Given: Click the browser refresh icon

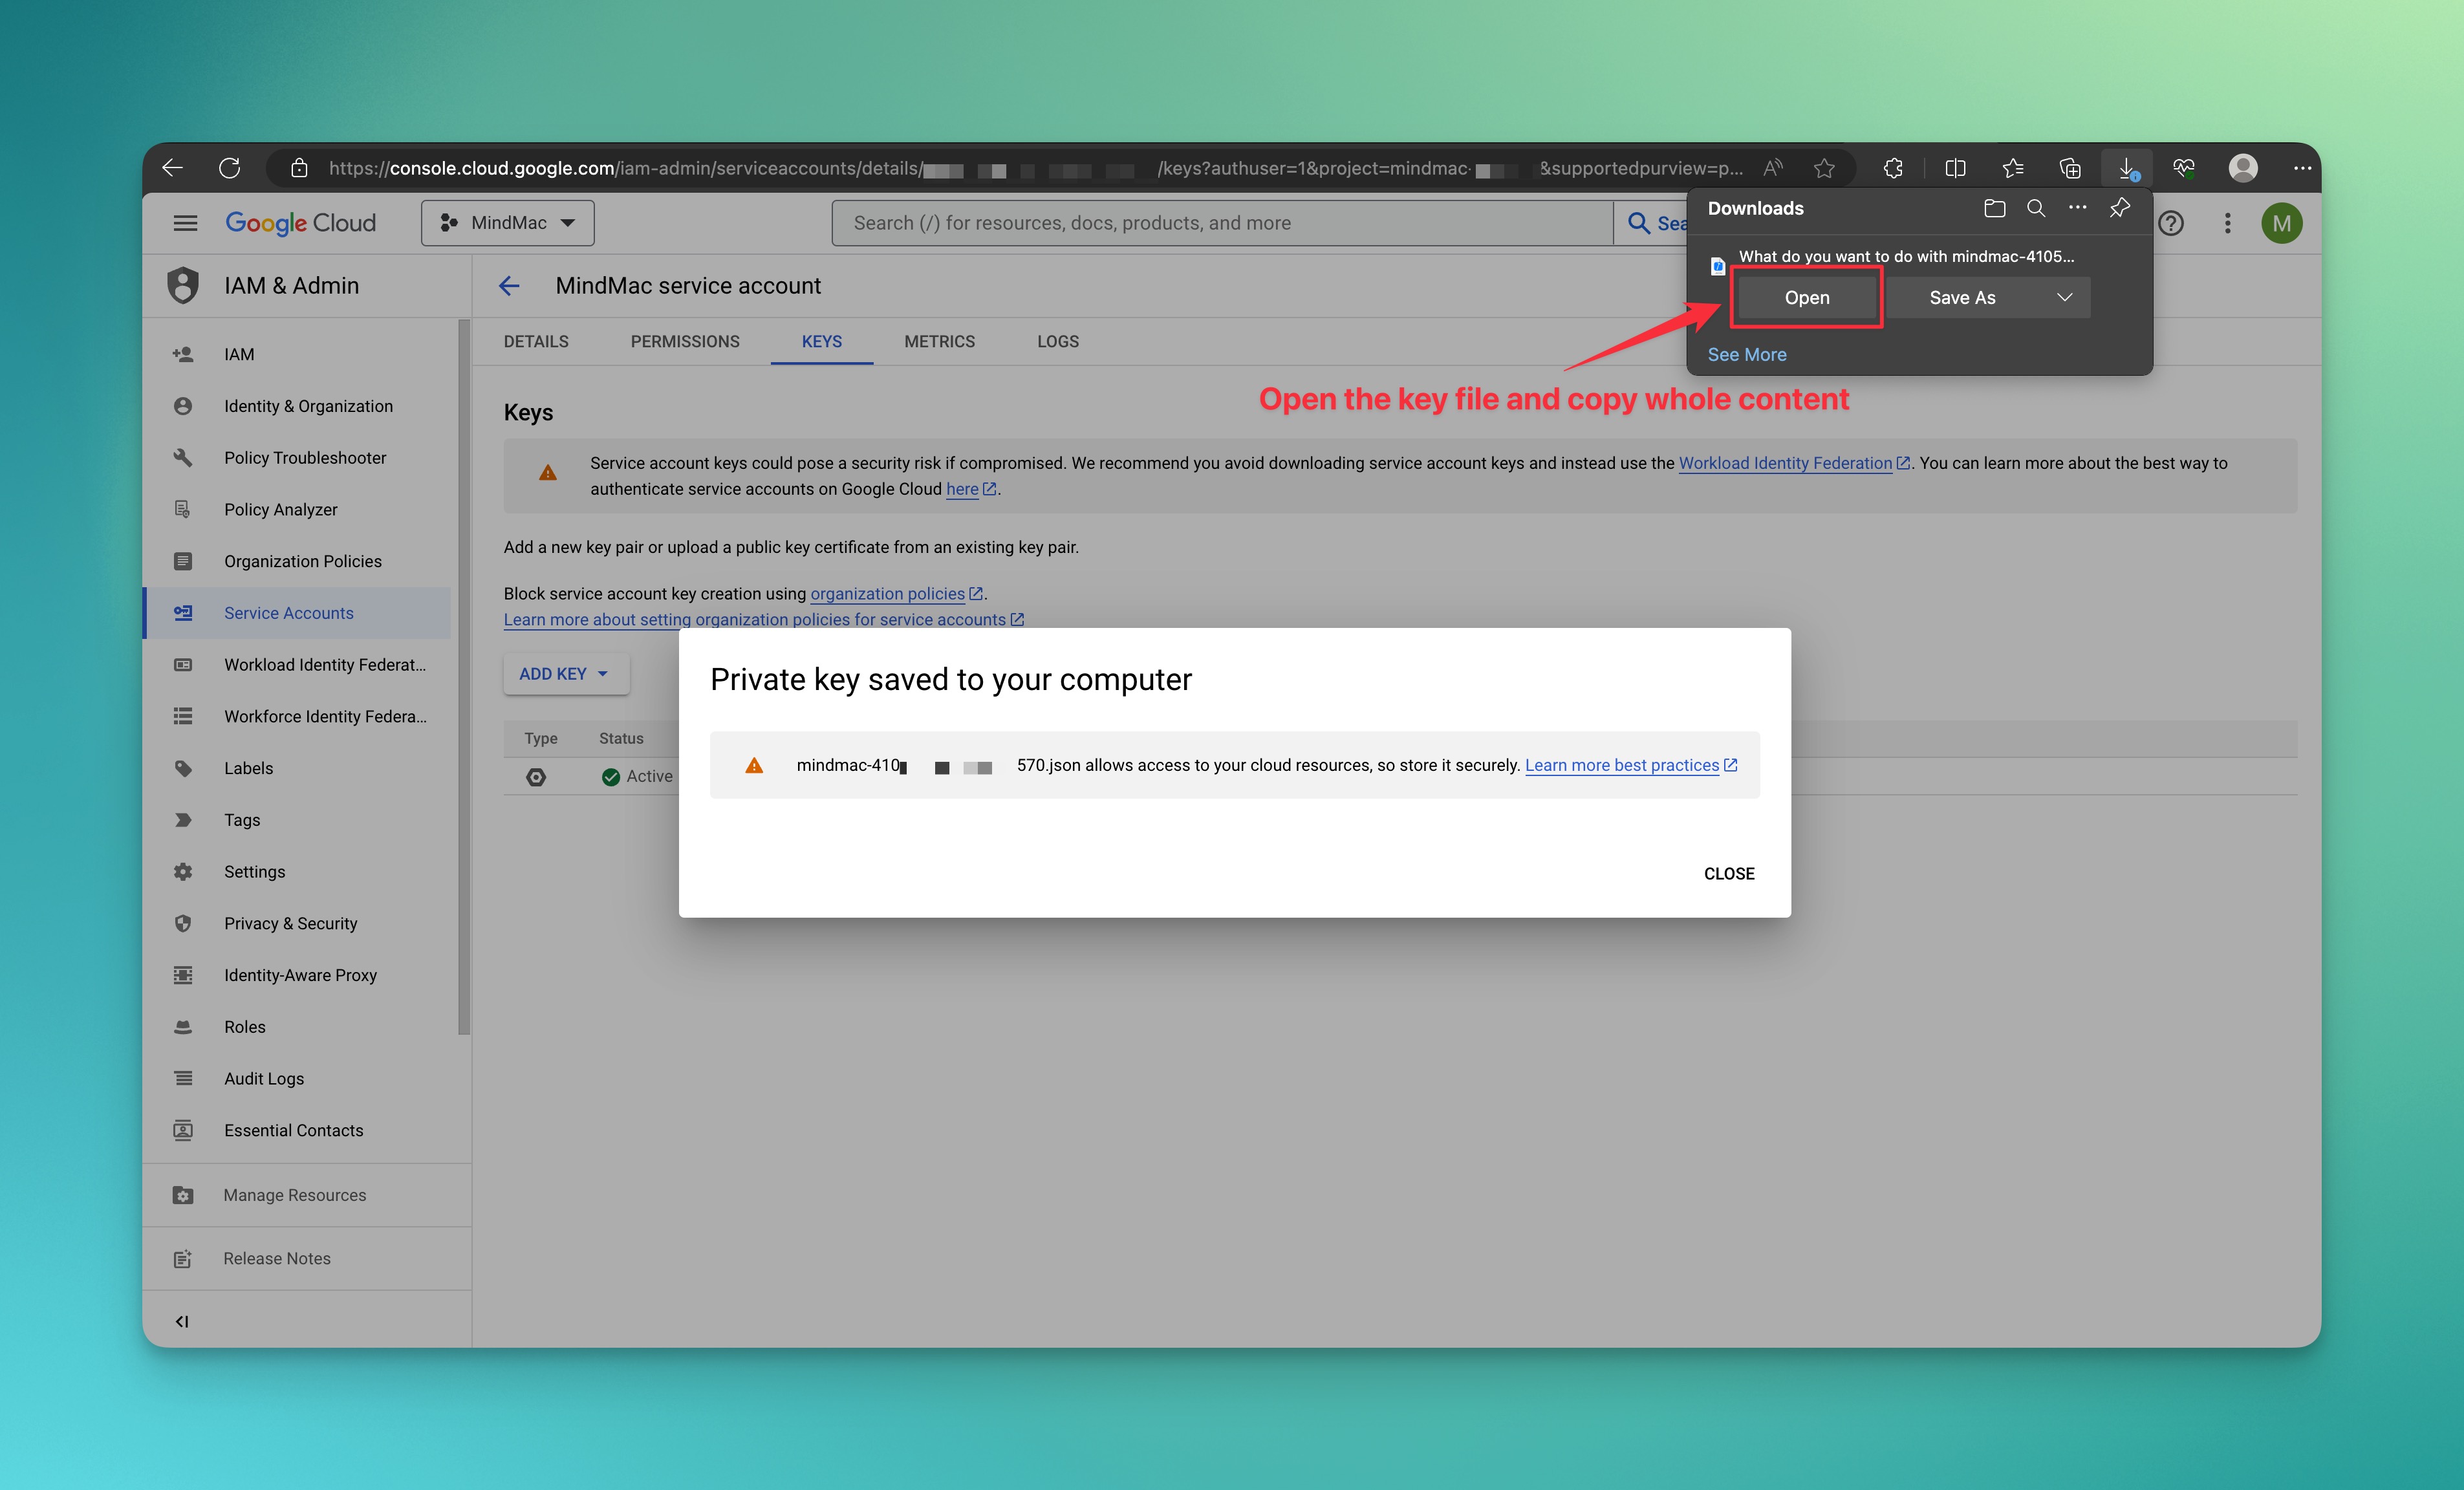Looking at the screenshot, I should point(229,168).
